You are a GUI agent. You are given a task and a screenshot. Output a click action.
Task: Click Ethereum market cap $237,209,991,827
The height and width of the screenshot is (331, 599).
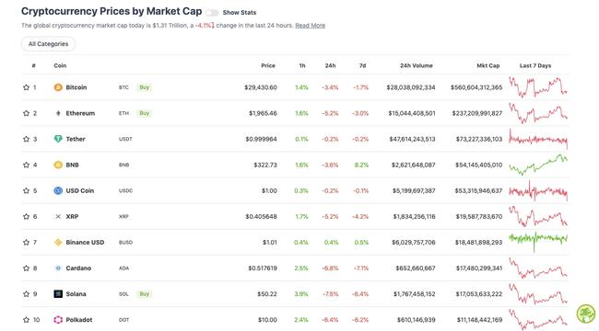pos(477,113)
